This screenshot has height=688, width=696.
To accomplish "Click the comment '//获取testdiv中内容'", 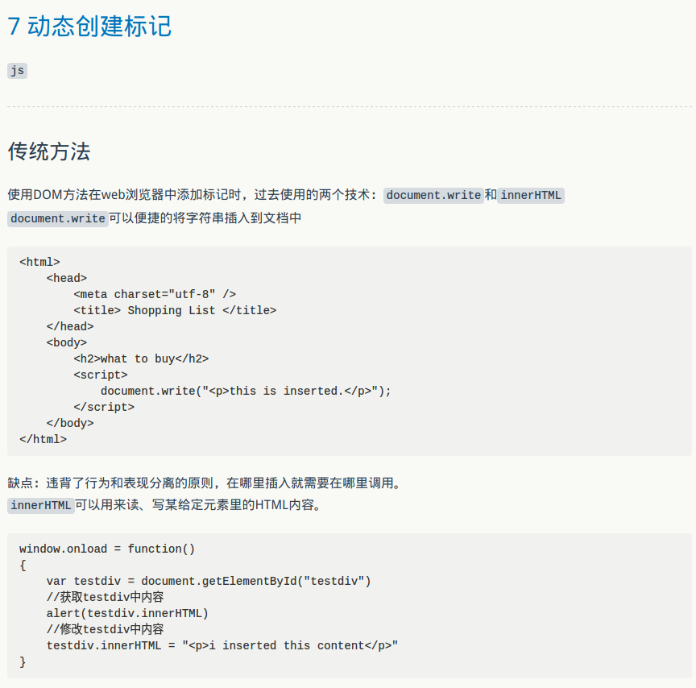I will point(106,598).
